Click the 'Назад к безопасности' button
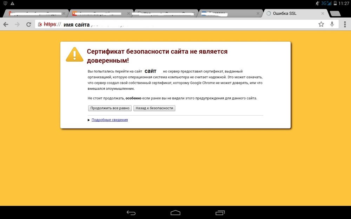 154,108
